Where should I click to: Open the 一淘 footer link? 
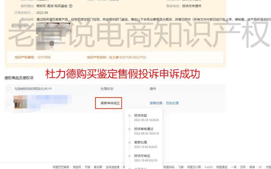click(233, 167)
